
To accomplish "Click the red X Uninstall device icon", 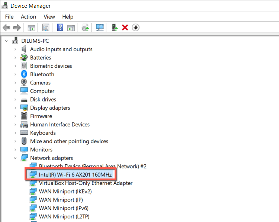I will click(125, 28).
